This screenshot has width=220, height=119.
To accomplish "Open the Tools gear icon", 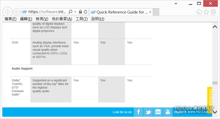I will pyautogui.click(x=213, y=12).
